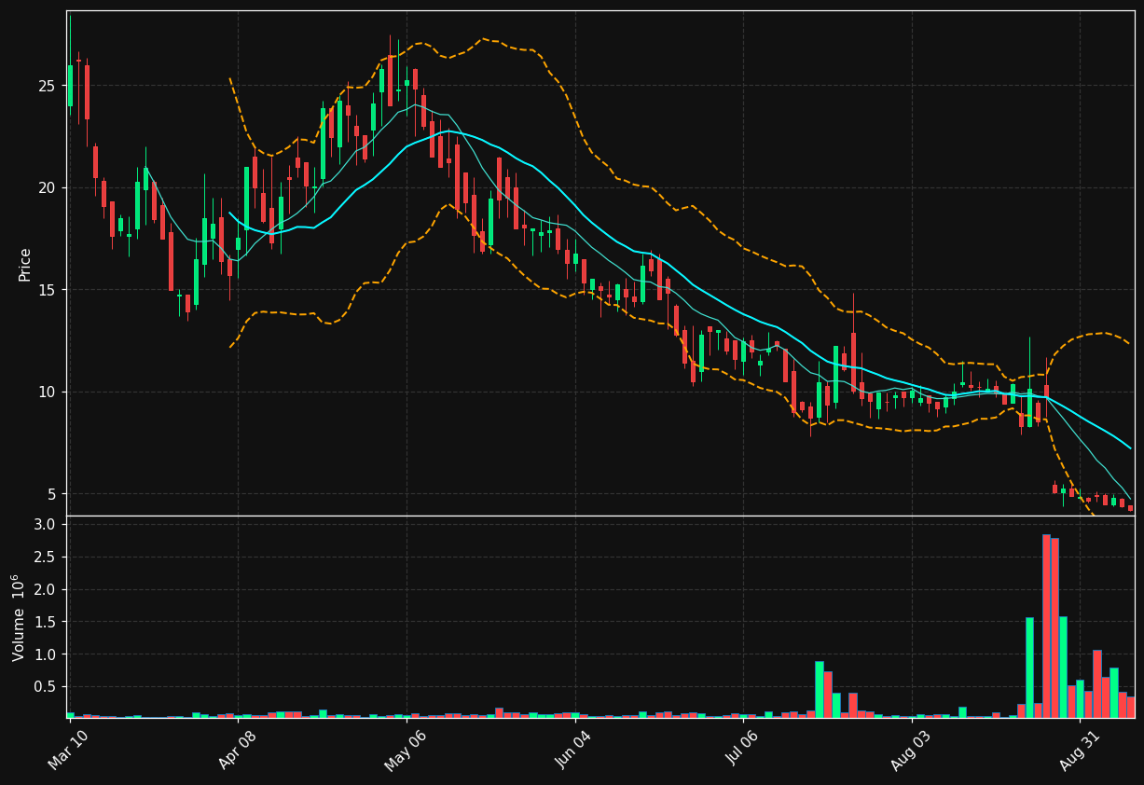This screenshot has height=785, width=1144.
Task: Click the tallest red volume bar
Action: 1046,626
